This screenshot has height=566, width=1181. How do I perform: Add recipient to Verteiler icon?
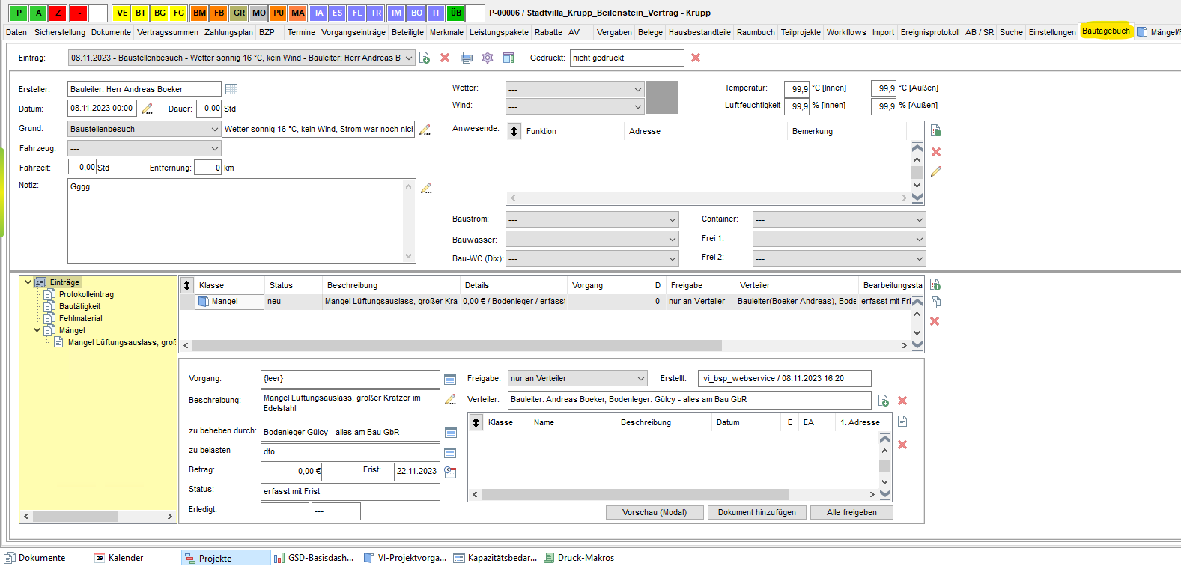884,401
